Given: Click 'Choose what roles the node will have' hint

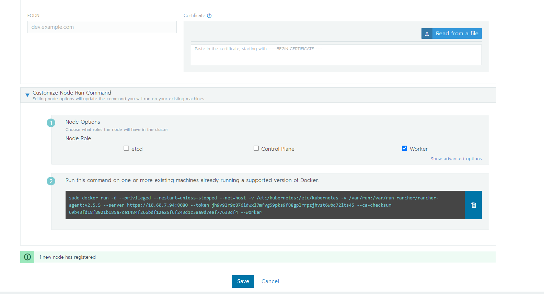Looking at the screenshot, I should 117,130.
